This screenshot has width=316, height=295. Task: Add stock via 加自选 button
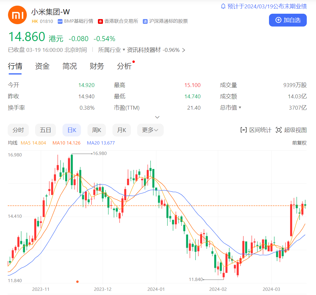tap(288, 20)
